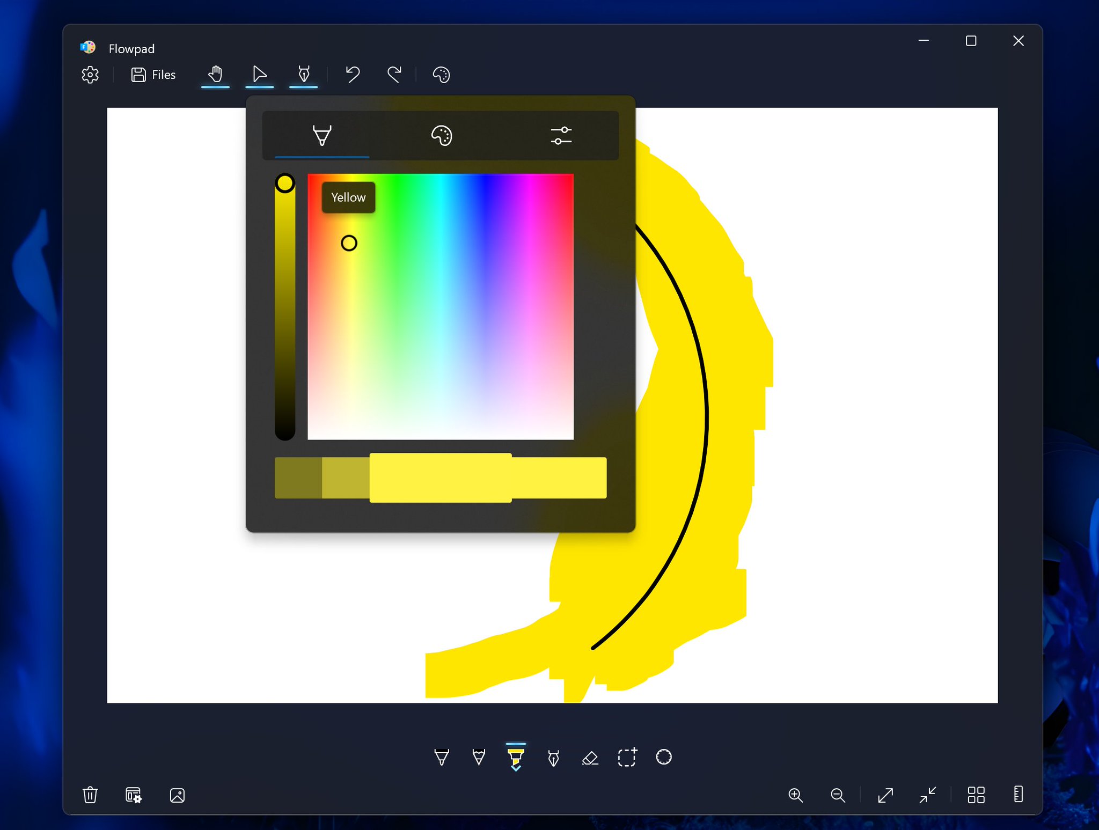Screen dimensions: 1099x830
Task: Switch to the palette tab in the color picker
Action: tap(441, 136)
